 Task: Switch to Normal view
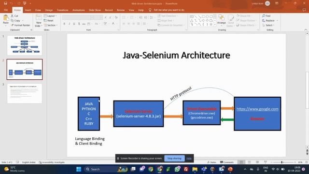[241, 162]
